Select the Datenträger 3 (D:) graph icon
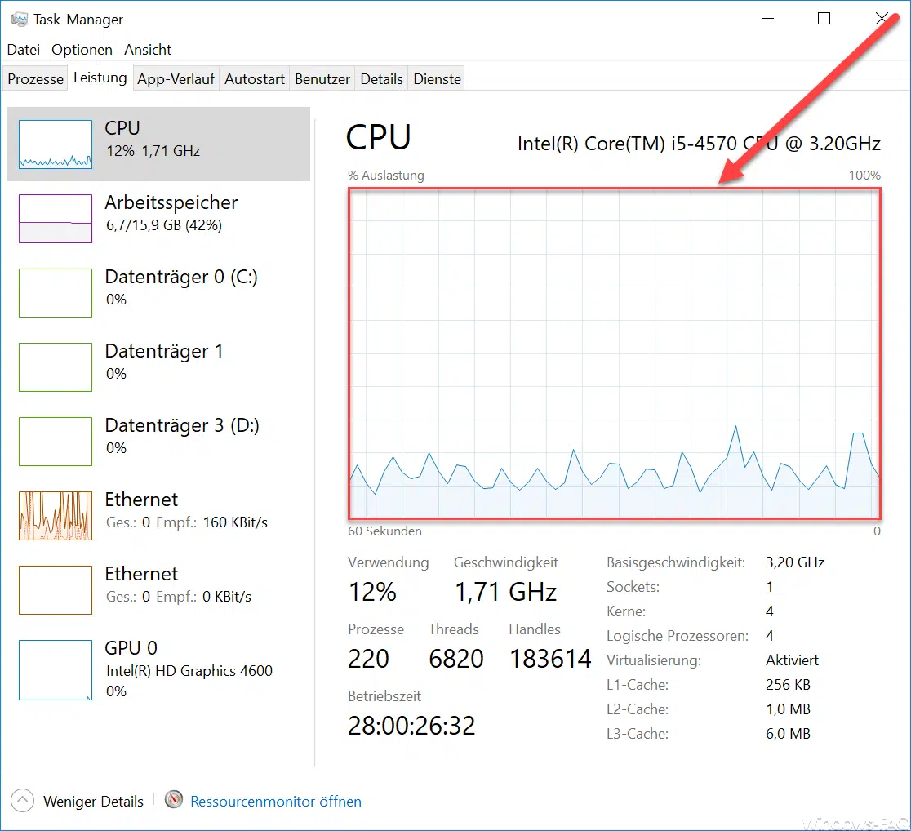This screenshot has width=911, height=831. tap(55, 441)
